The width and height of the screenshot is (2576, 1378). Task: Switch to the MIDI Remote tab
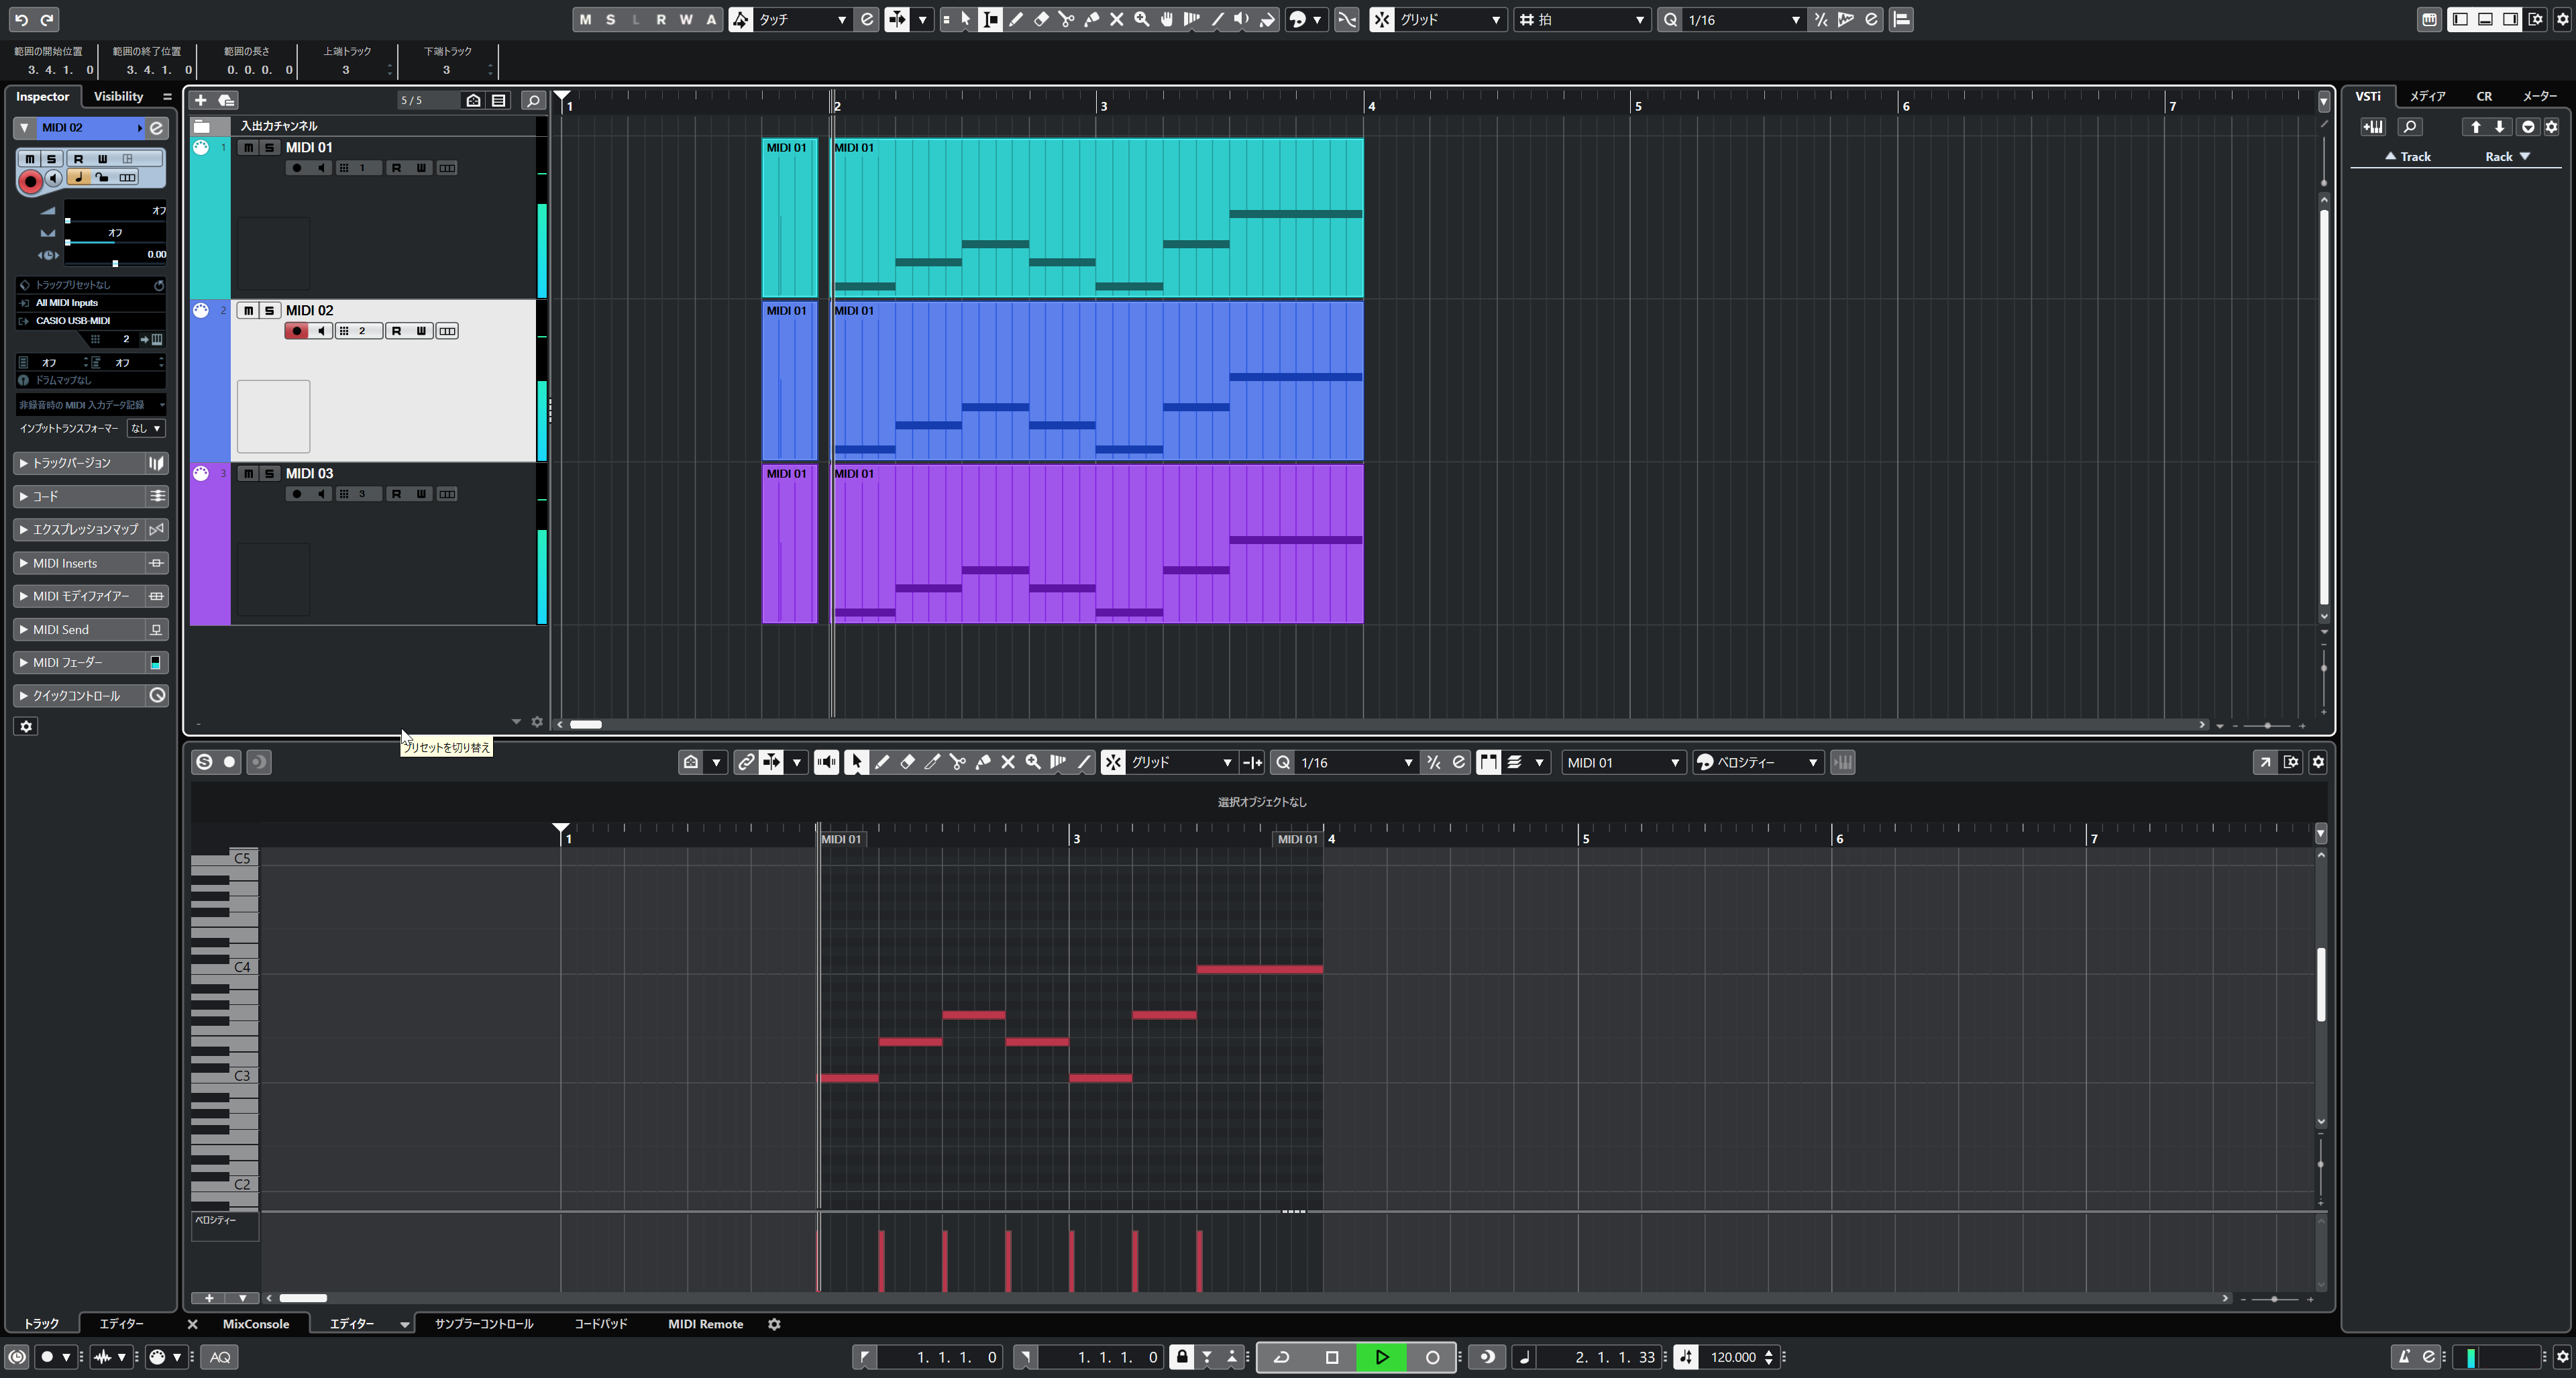[x=705, y=1324]
